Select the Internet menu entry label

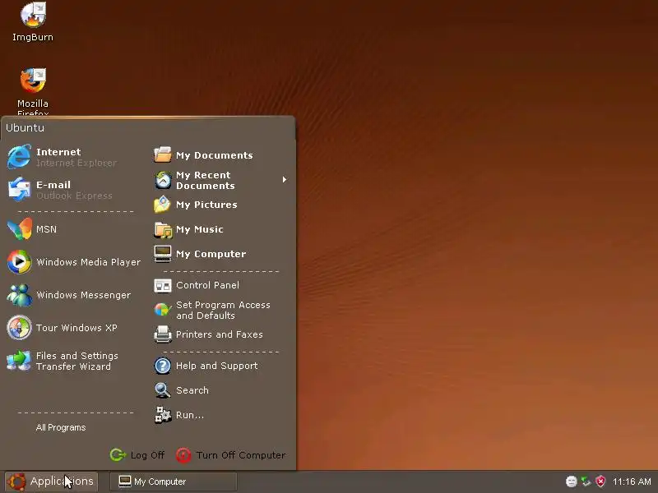tap(58, 152)
